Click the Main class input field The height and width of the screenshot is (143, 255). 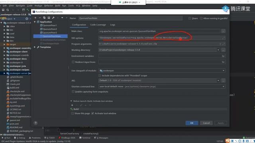pyautogui.click(x=159, y=31)
